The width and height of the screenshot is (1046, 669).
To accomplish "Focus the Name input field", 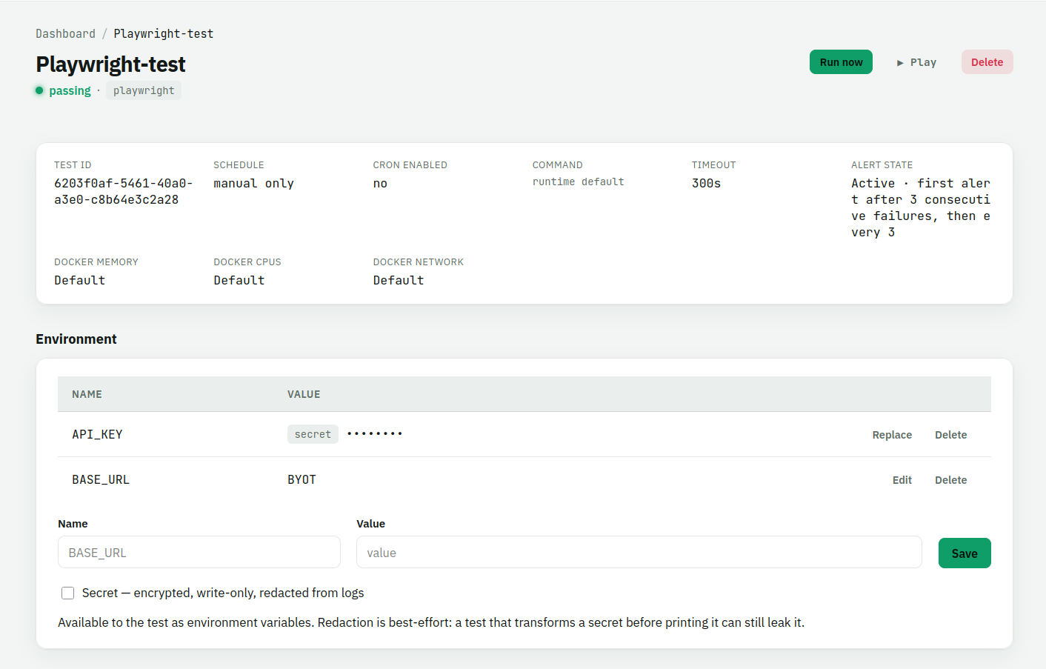I will point(199,552).
